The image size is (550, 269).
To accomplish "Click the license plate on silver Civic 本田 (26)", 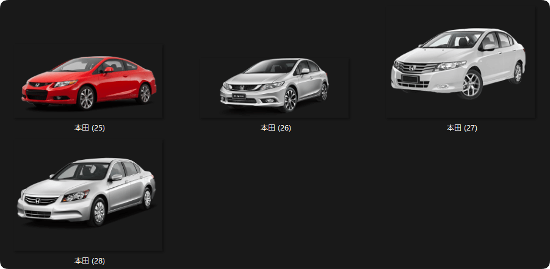I will pyautogui.click(x=239, y=97).
